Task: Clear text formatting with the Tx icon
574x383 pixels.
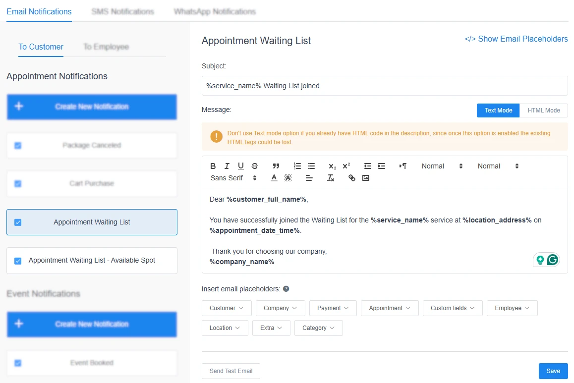Action: tap(331, 177)
